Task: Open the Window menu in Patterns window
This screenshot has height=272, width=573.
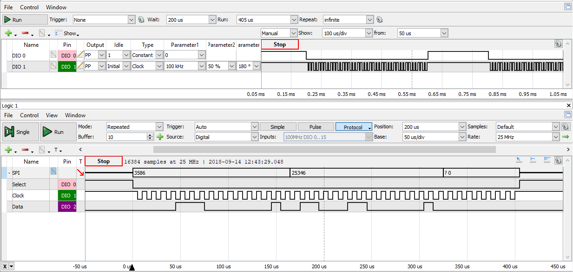Action: click(56, 7)
